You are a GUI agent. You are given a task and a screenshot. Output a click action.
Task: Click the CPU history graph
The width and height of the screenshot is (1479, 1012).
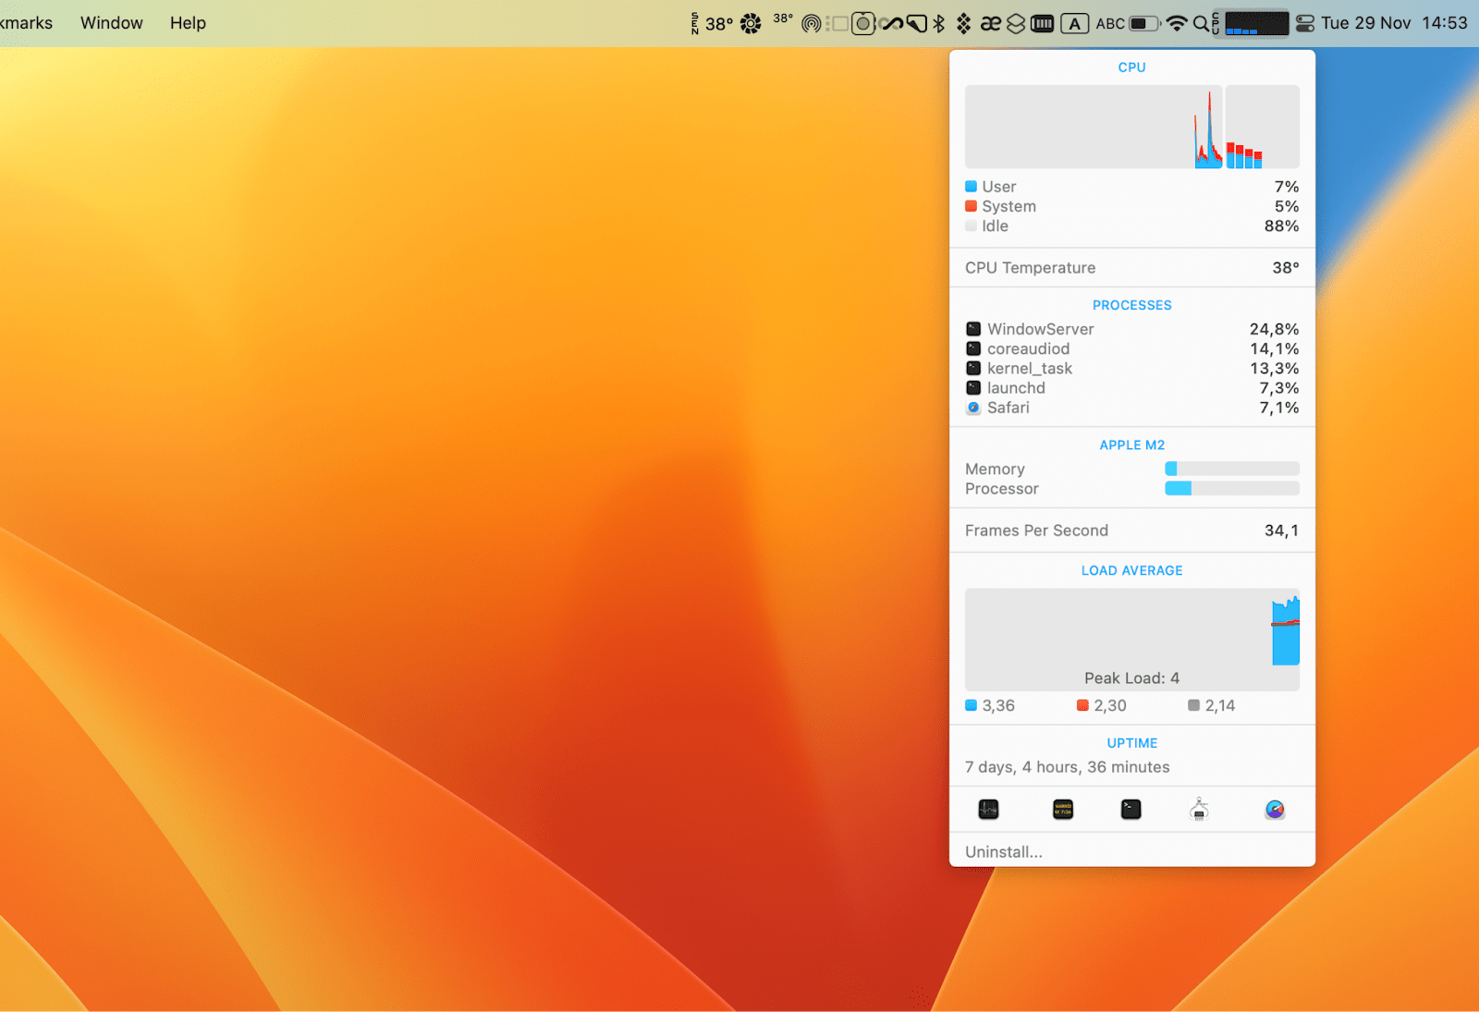(1094, 127)
